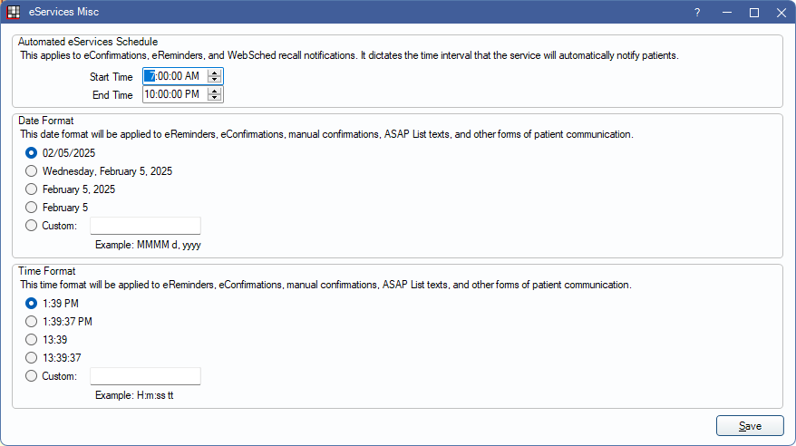The image size is (796, 446).
Task: Choose Wednesday, February 5, 2025 date format
Action: (x=32, y=171)
